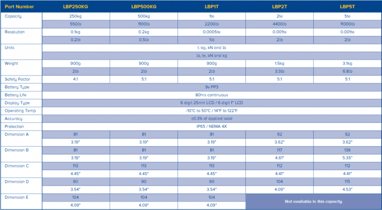Select the LBP500KG column header
This screenshot has width=382, height=210.
[x=144, y=6]
